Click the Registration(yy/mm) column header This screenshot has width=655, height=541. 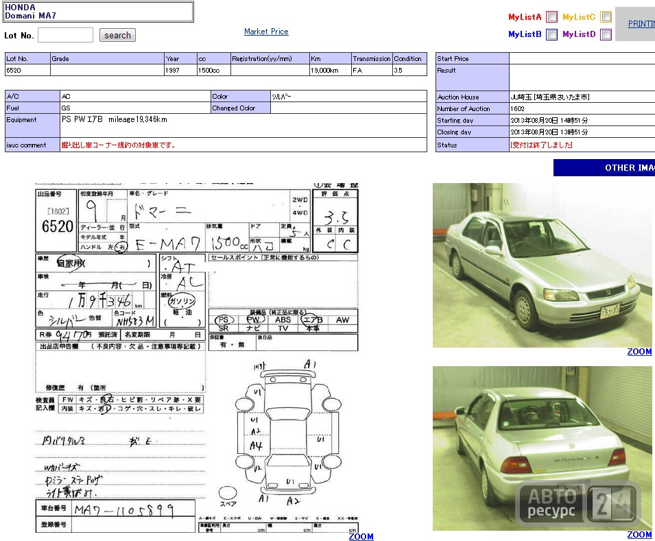(x=270, y=58)
